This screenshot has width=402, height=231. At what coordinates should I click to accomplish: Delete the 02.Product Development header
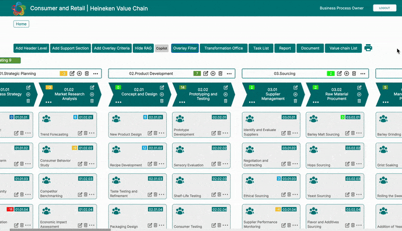coord(220,73)
